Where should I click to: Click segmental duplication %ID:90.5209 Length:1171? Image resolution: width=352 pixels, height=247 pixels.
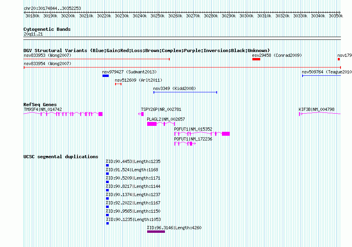133,178
